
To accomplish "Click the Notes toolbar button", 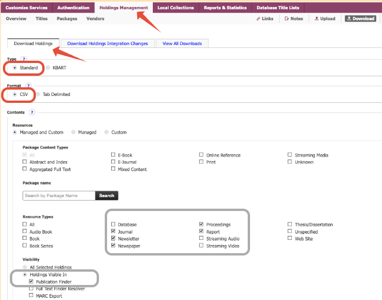I will pos(294,18).
